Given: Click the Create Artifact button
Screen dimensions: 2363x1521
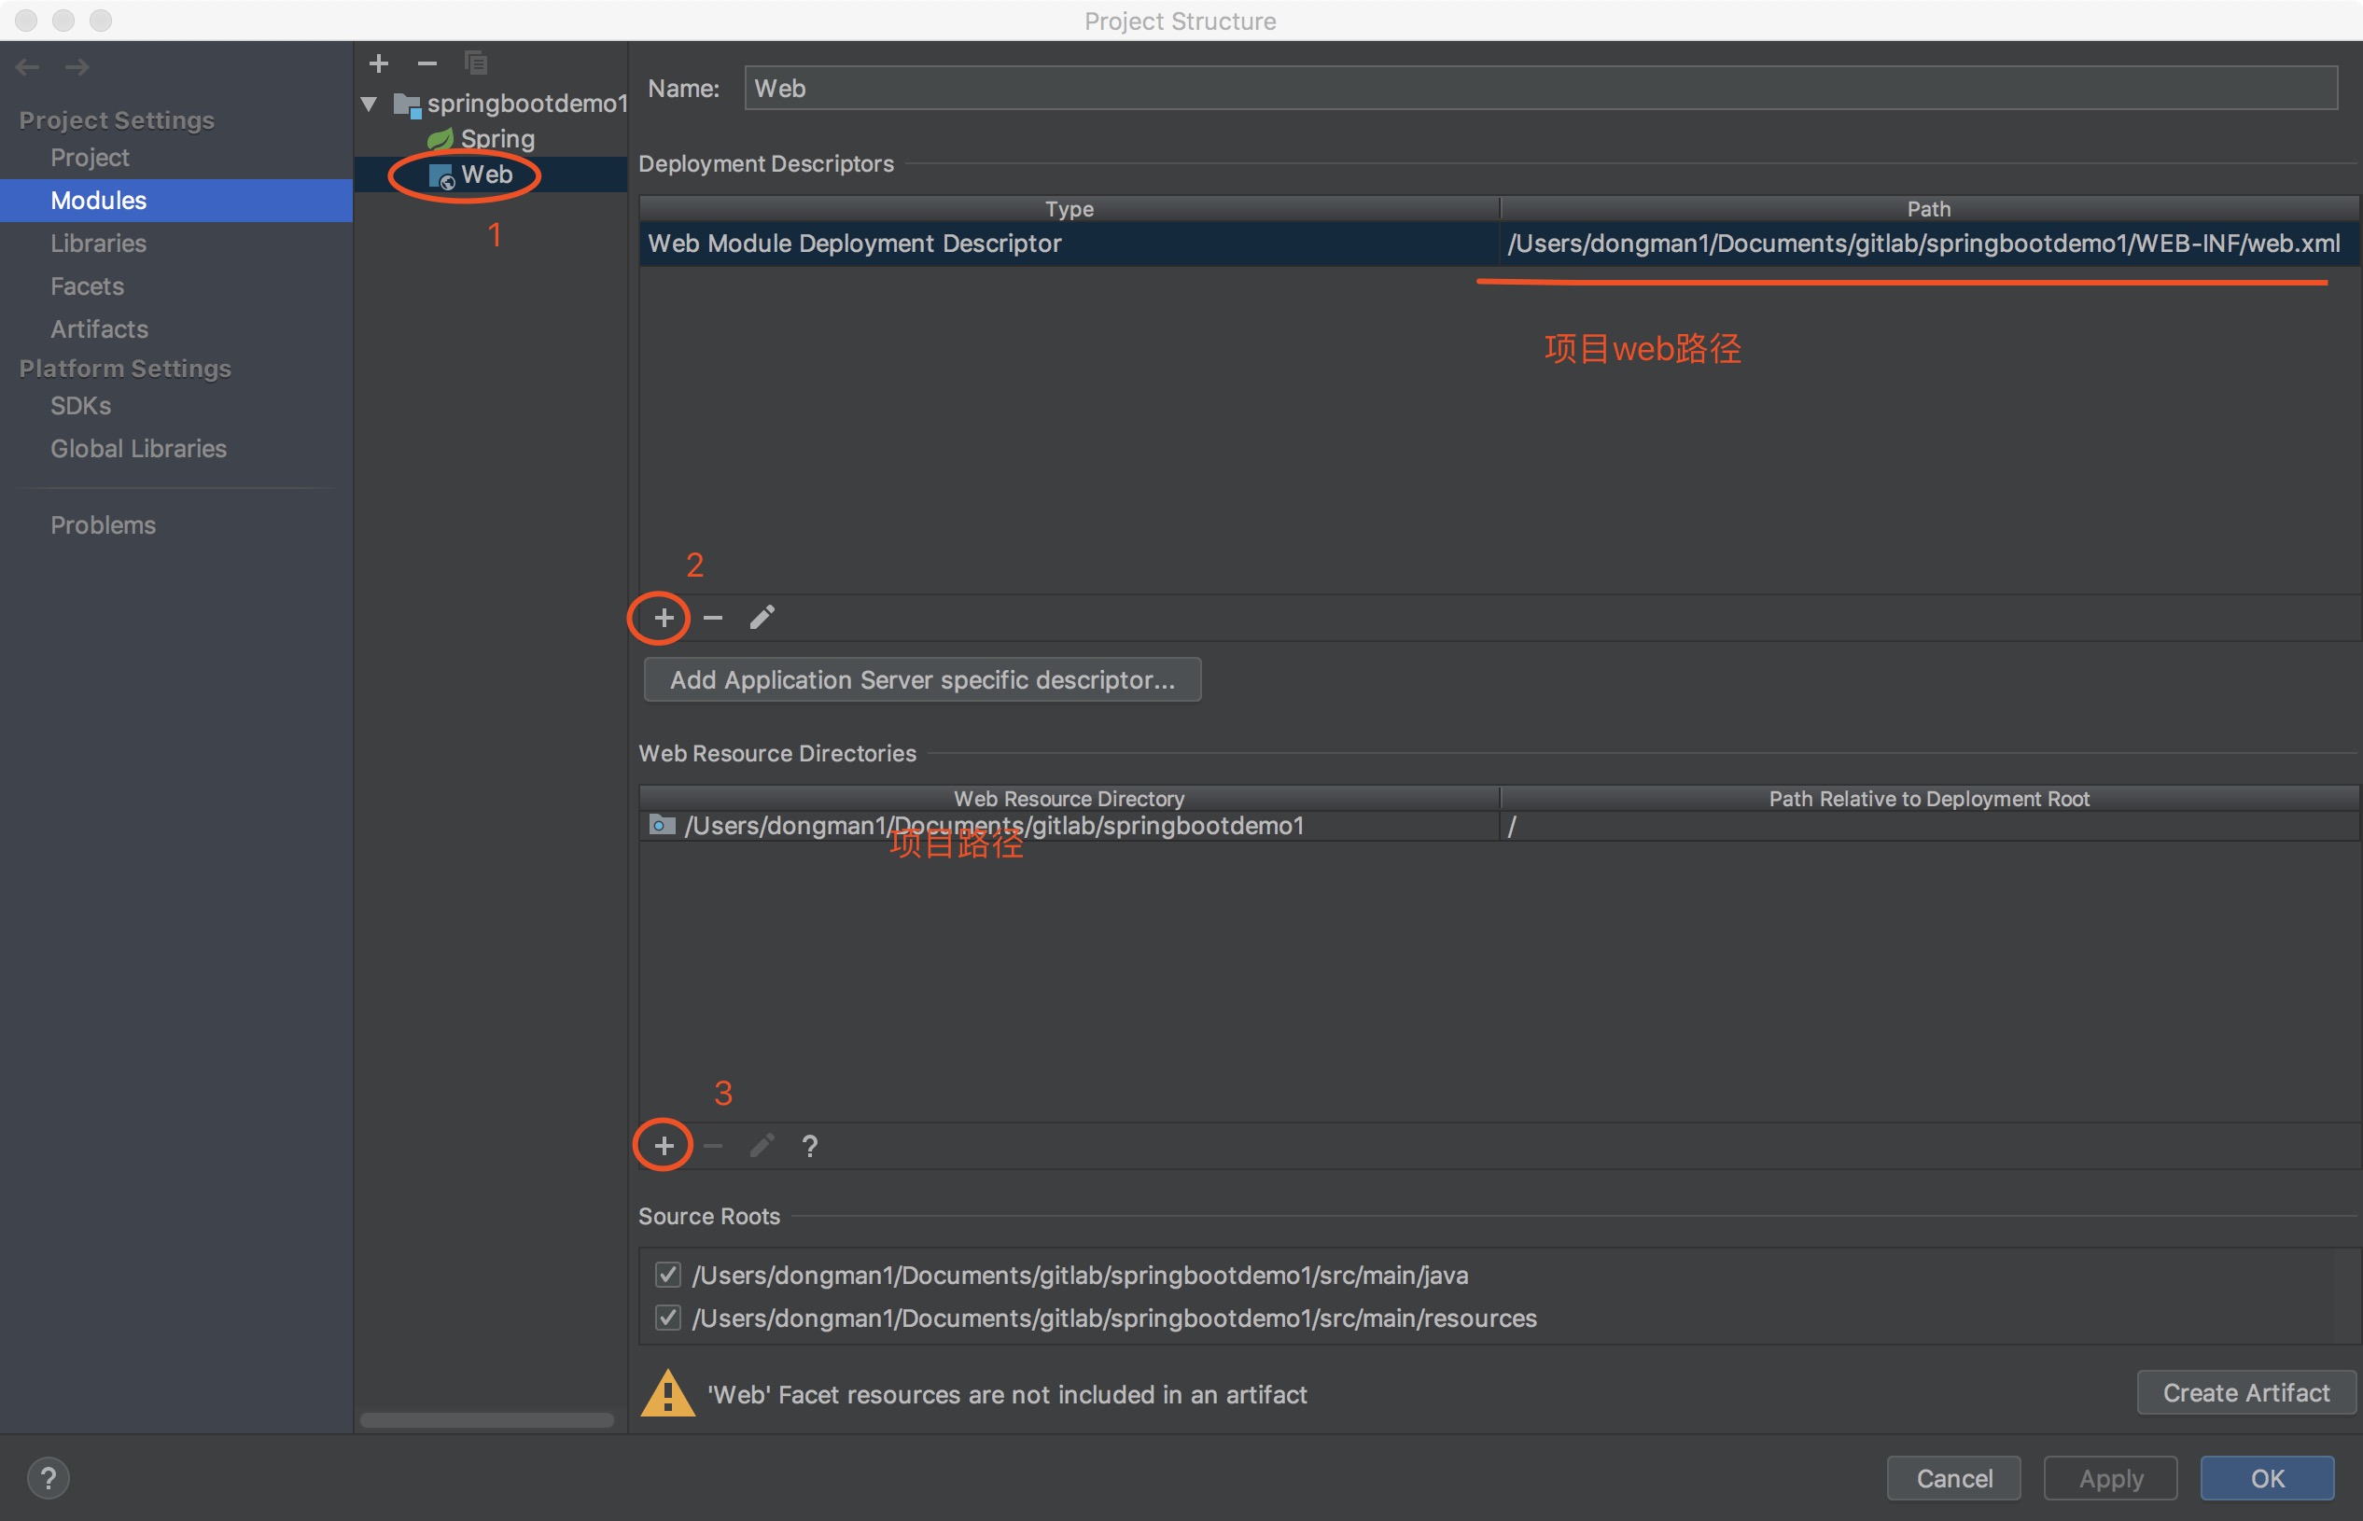Looking at the screenshot, I should point(2245,1392).
